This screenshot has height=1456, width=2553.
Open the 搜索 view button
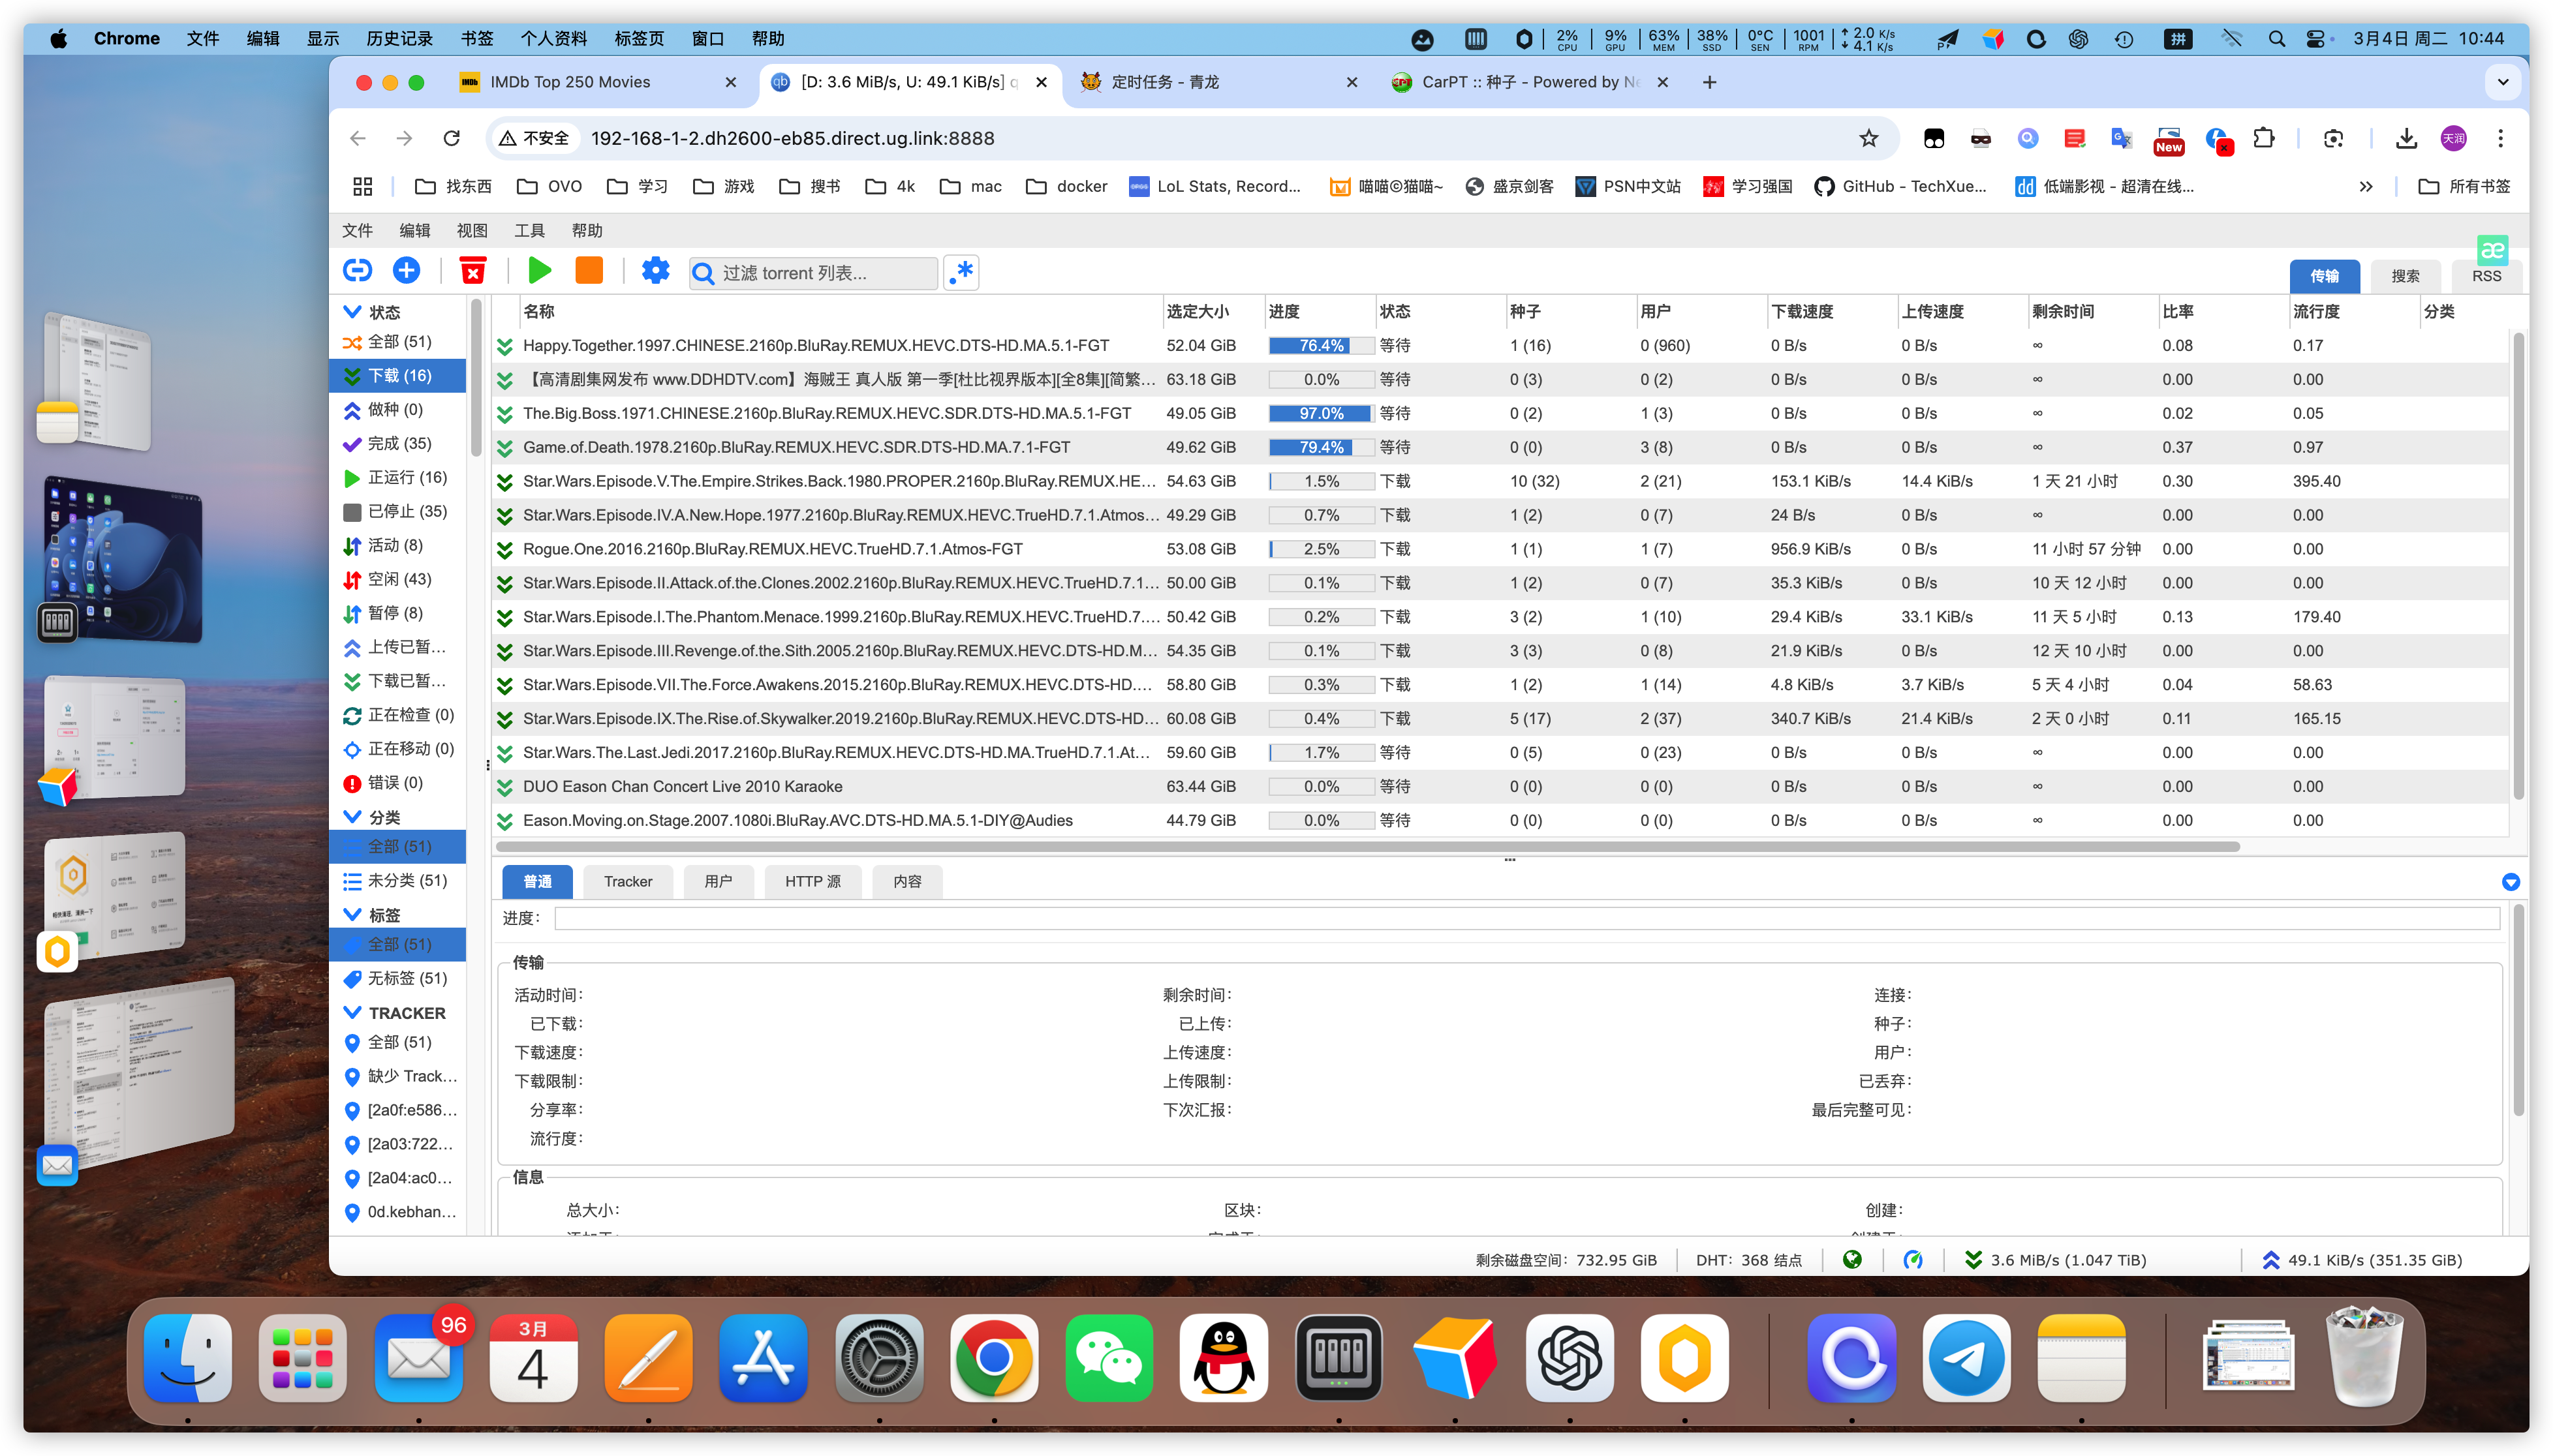(2405, 276)
